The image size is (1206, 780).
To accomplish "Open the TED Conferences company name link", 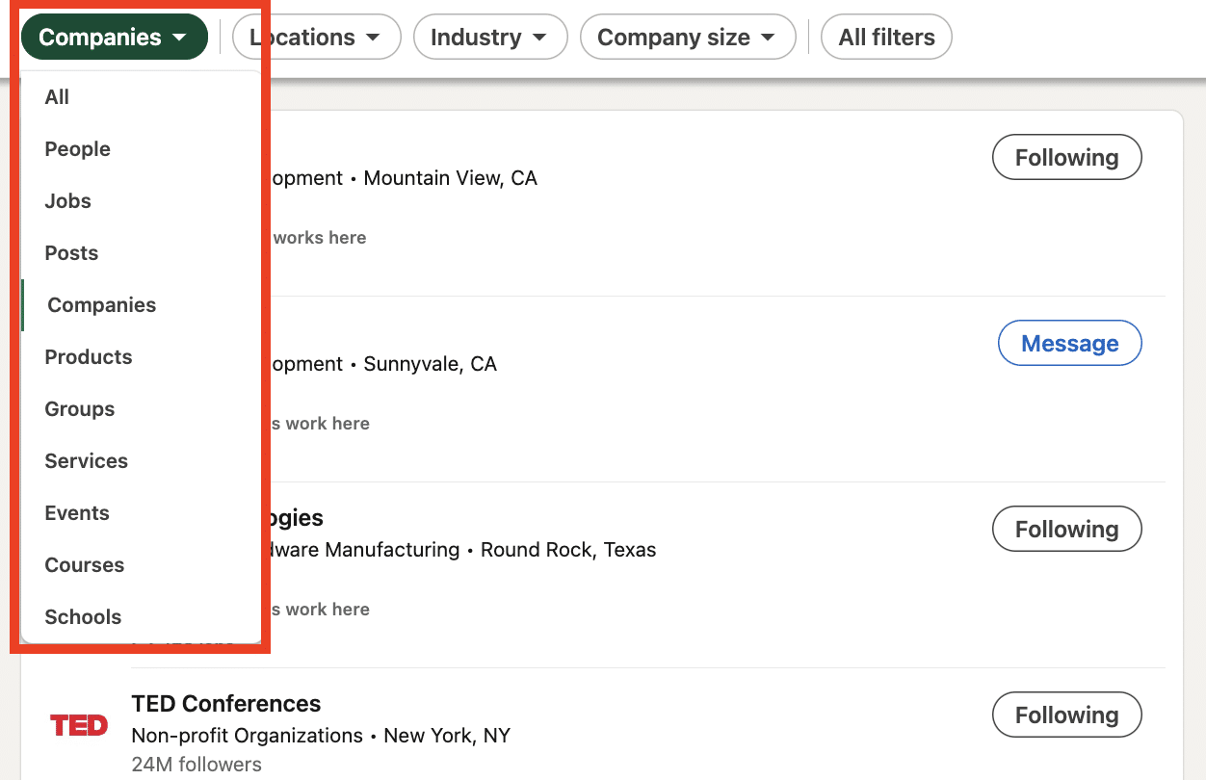I will pos(225,704).
